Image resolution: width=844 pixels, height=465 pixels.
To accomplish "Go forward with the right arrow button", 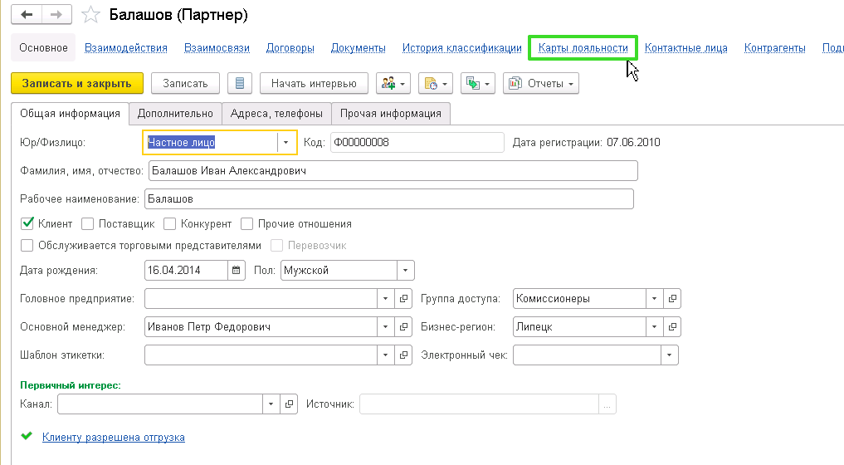I will click(56, 15).
